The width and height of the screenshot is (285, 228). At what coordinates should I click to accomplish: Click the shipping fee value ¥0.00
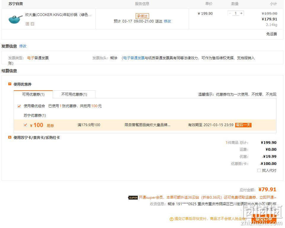coord(271,149)
